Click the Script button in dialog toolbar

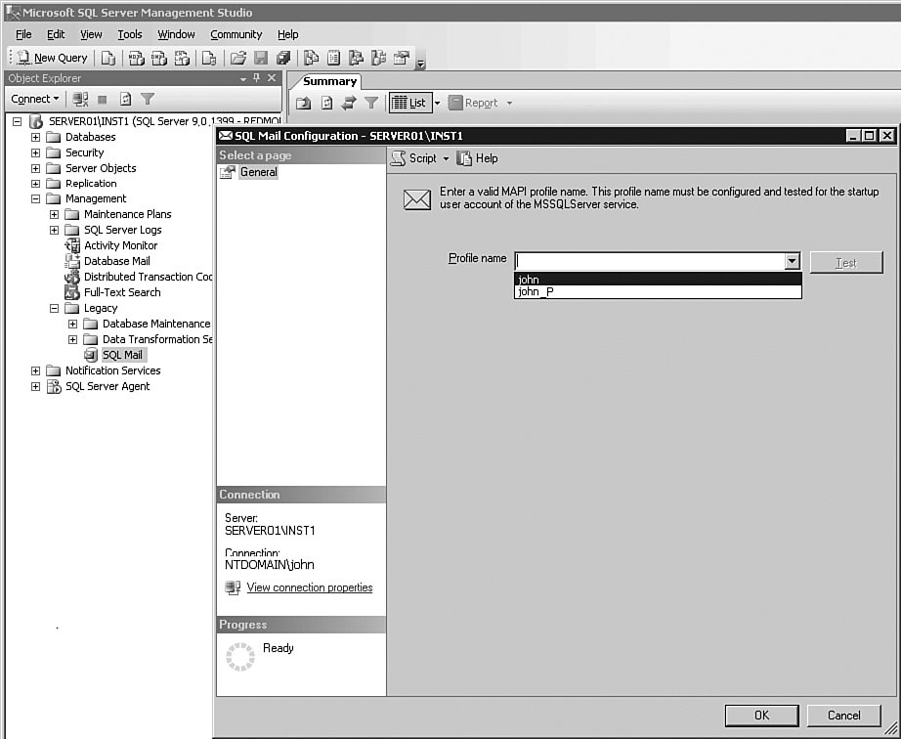point(415,158)
